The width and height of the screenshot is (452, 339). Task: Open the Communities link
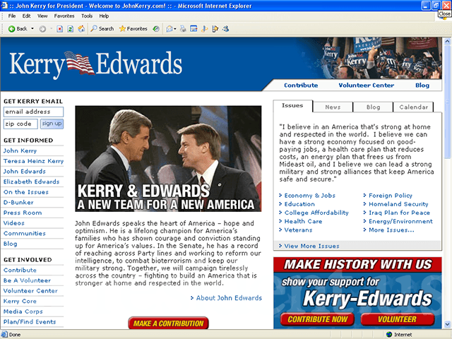pyautogui.click(x=25, y=234)
